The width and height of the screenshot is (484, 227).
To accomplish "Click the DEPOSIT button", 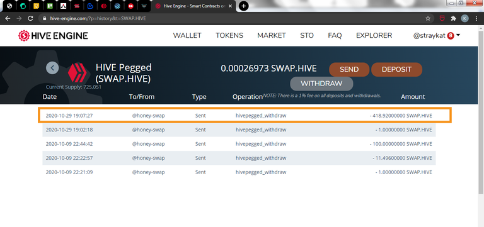I will click(x=396, y=69).
